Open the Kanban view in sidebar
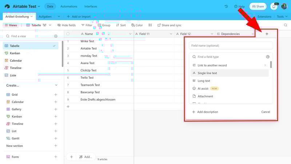Screen dimensions: 291x164 [x=31, y=53]
